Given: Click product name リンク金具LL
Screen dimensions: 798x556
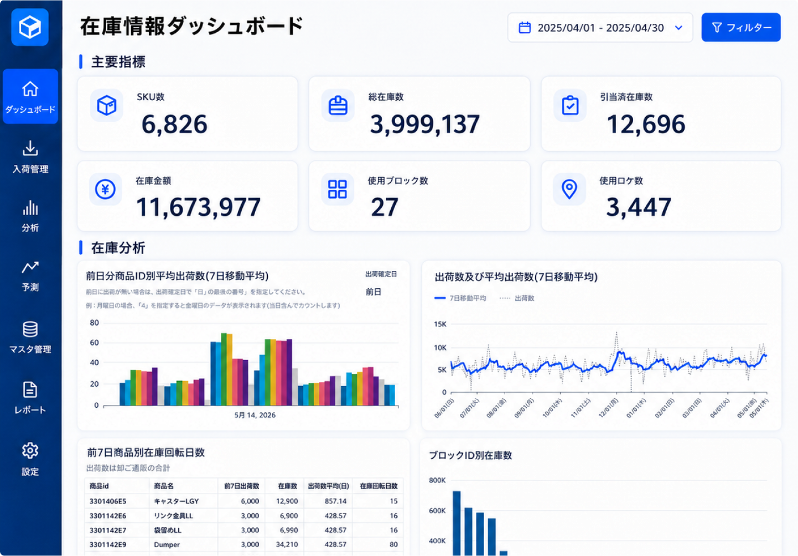Looking at the screenshot, I should click(174, 516).
